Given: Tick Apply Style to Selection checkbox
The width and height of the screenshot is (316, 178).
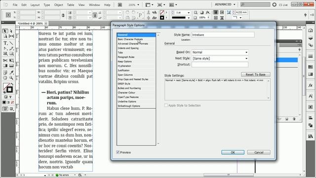Looking at the screenshot, I should (x=166, y=105).
